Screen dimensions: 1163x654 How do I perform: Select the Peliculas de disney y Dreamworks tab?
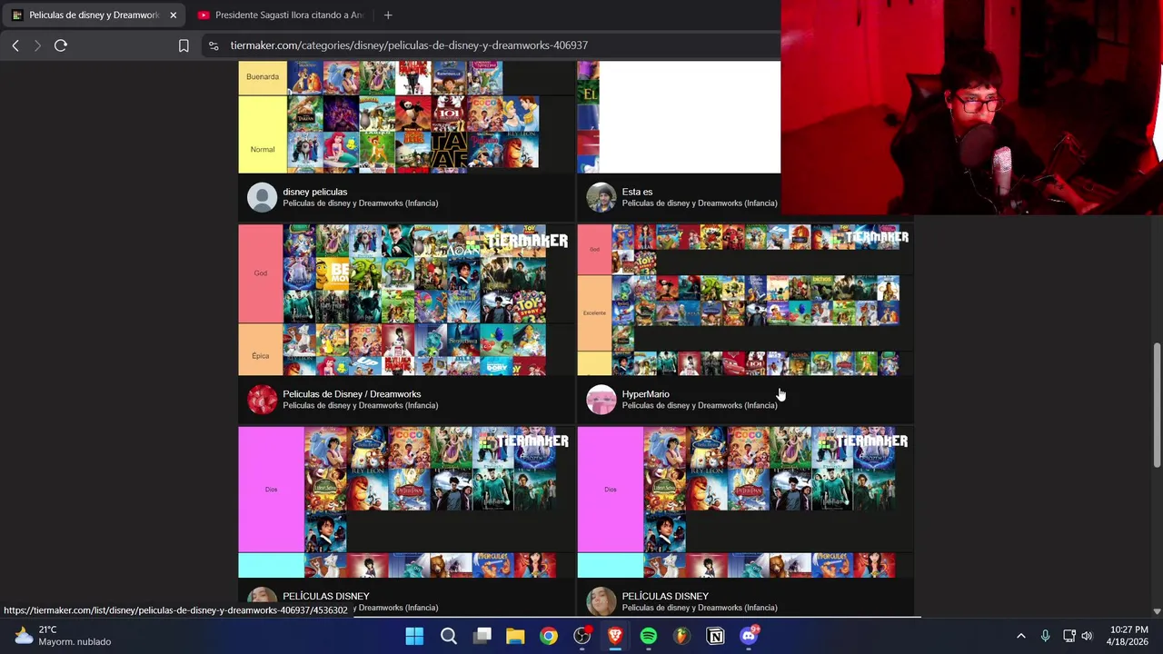[85, 15]
